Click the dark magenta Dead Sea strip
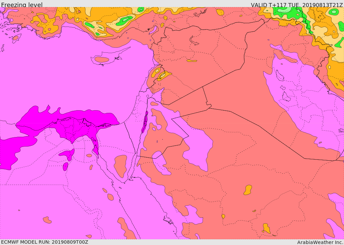The image size is (344, 245). tap(145, 122)
